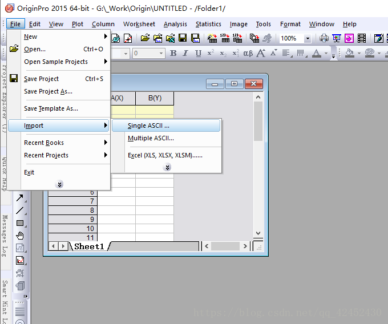Click worksheet vertical scrollbar down arrow

[x=258, y=233]
